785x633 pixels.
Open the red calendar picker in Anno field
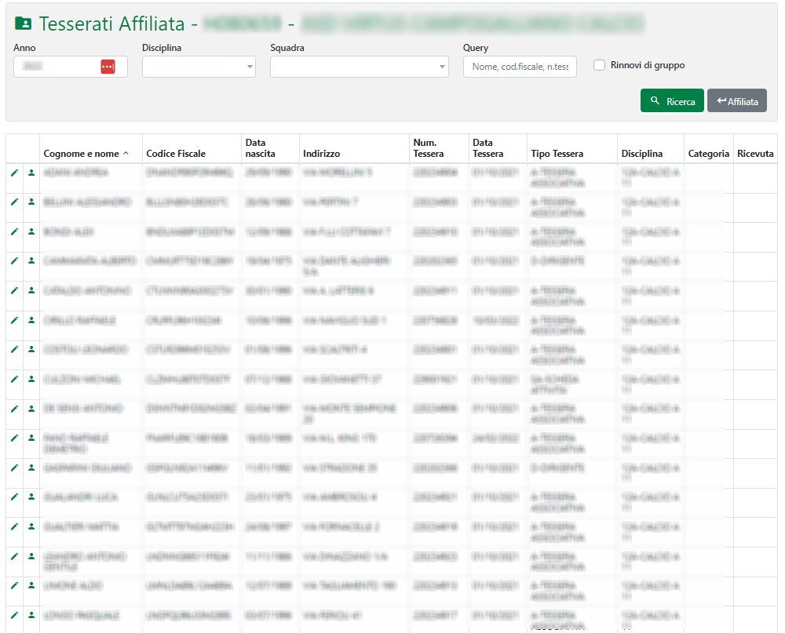pyautogui.click(x=108, y=67)
